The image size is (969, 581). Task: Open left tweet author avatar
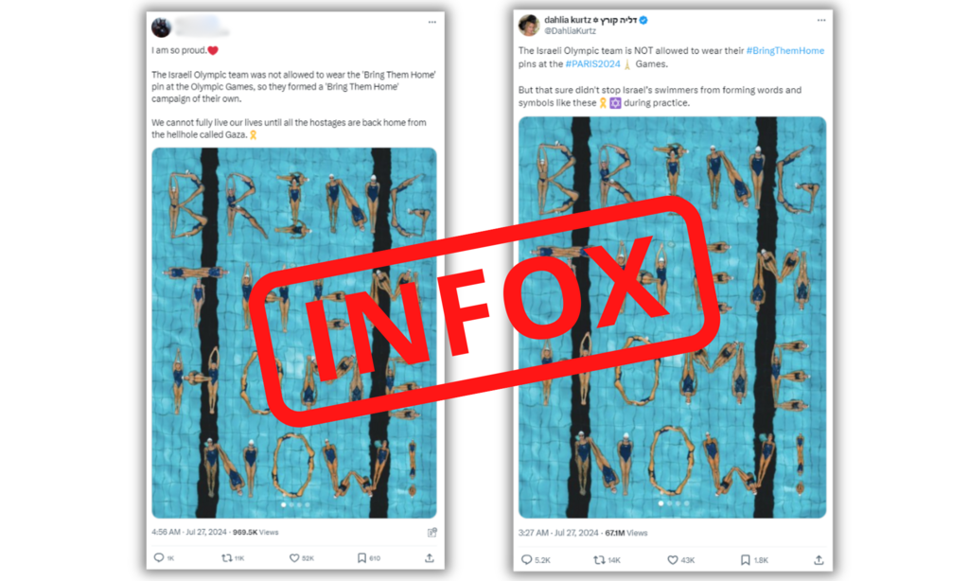tap(162, 27)
